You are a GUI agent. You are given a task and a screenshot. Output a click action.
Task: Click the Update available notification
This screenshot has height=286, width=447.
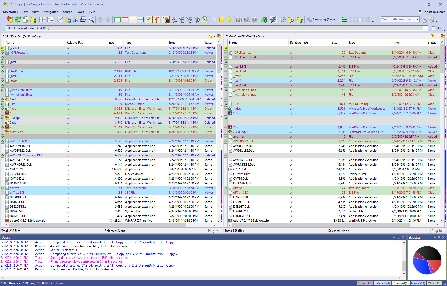click(x=431, y=12)
